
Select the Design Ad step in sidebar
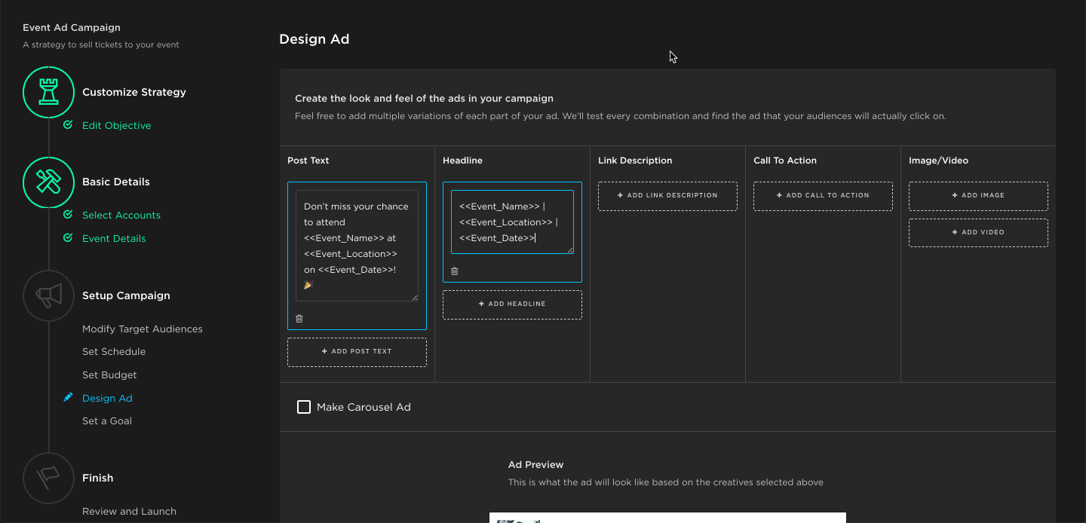coord(107,398)
